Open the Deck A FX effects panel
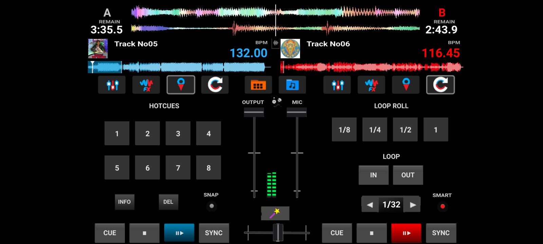Image resolution: width=543 pixels, height=244 pixels. [x=146, y=85]
